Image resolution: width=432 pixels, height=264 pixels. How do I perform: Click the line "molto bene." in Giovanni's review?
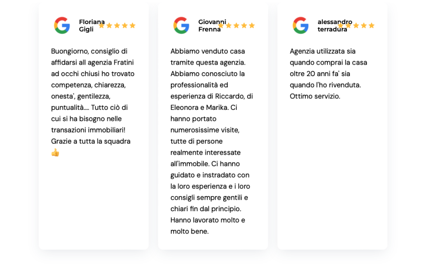189,231
